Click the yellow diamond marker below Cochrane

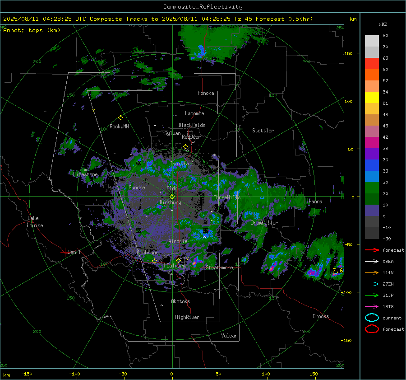pos(154,261)
